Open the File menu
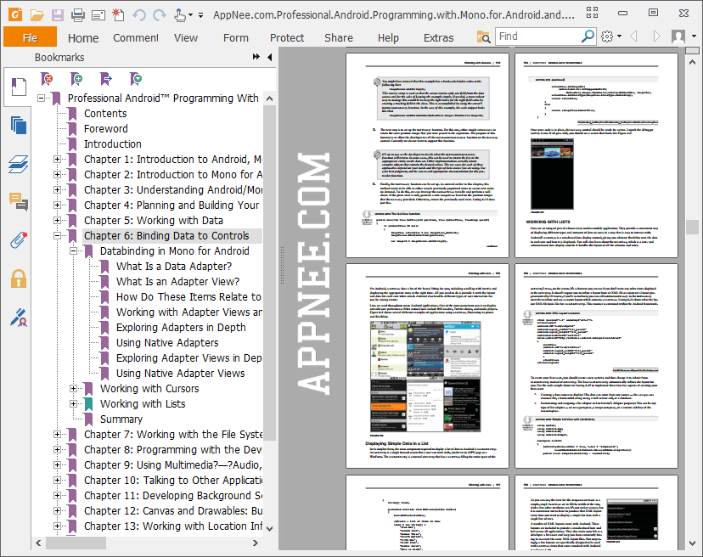 30,37
